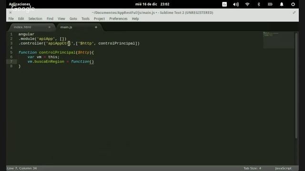Open the Preferences menu
This screenshot has width=305, height=171.
tap(118, 19)
